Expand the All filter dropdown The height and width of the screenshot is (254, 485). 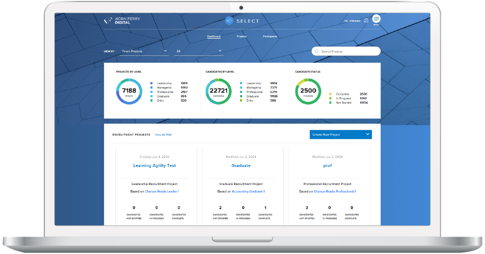[199, 51]
